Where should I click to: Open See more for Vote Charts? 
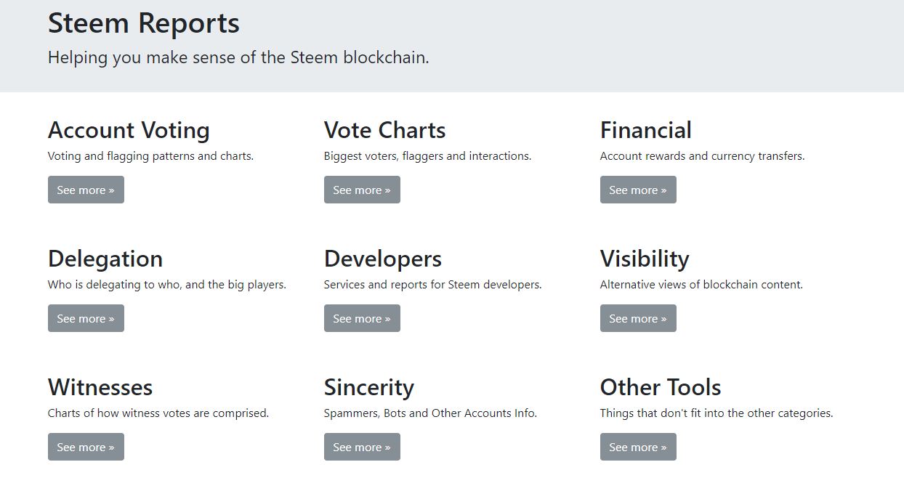[362, 190]
